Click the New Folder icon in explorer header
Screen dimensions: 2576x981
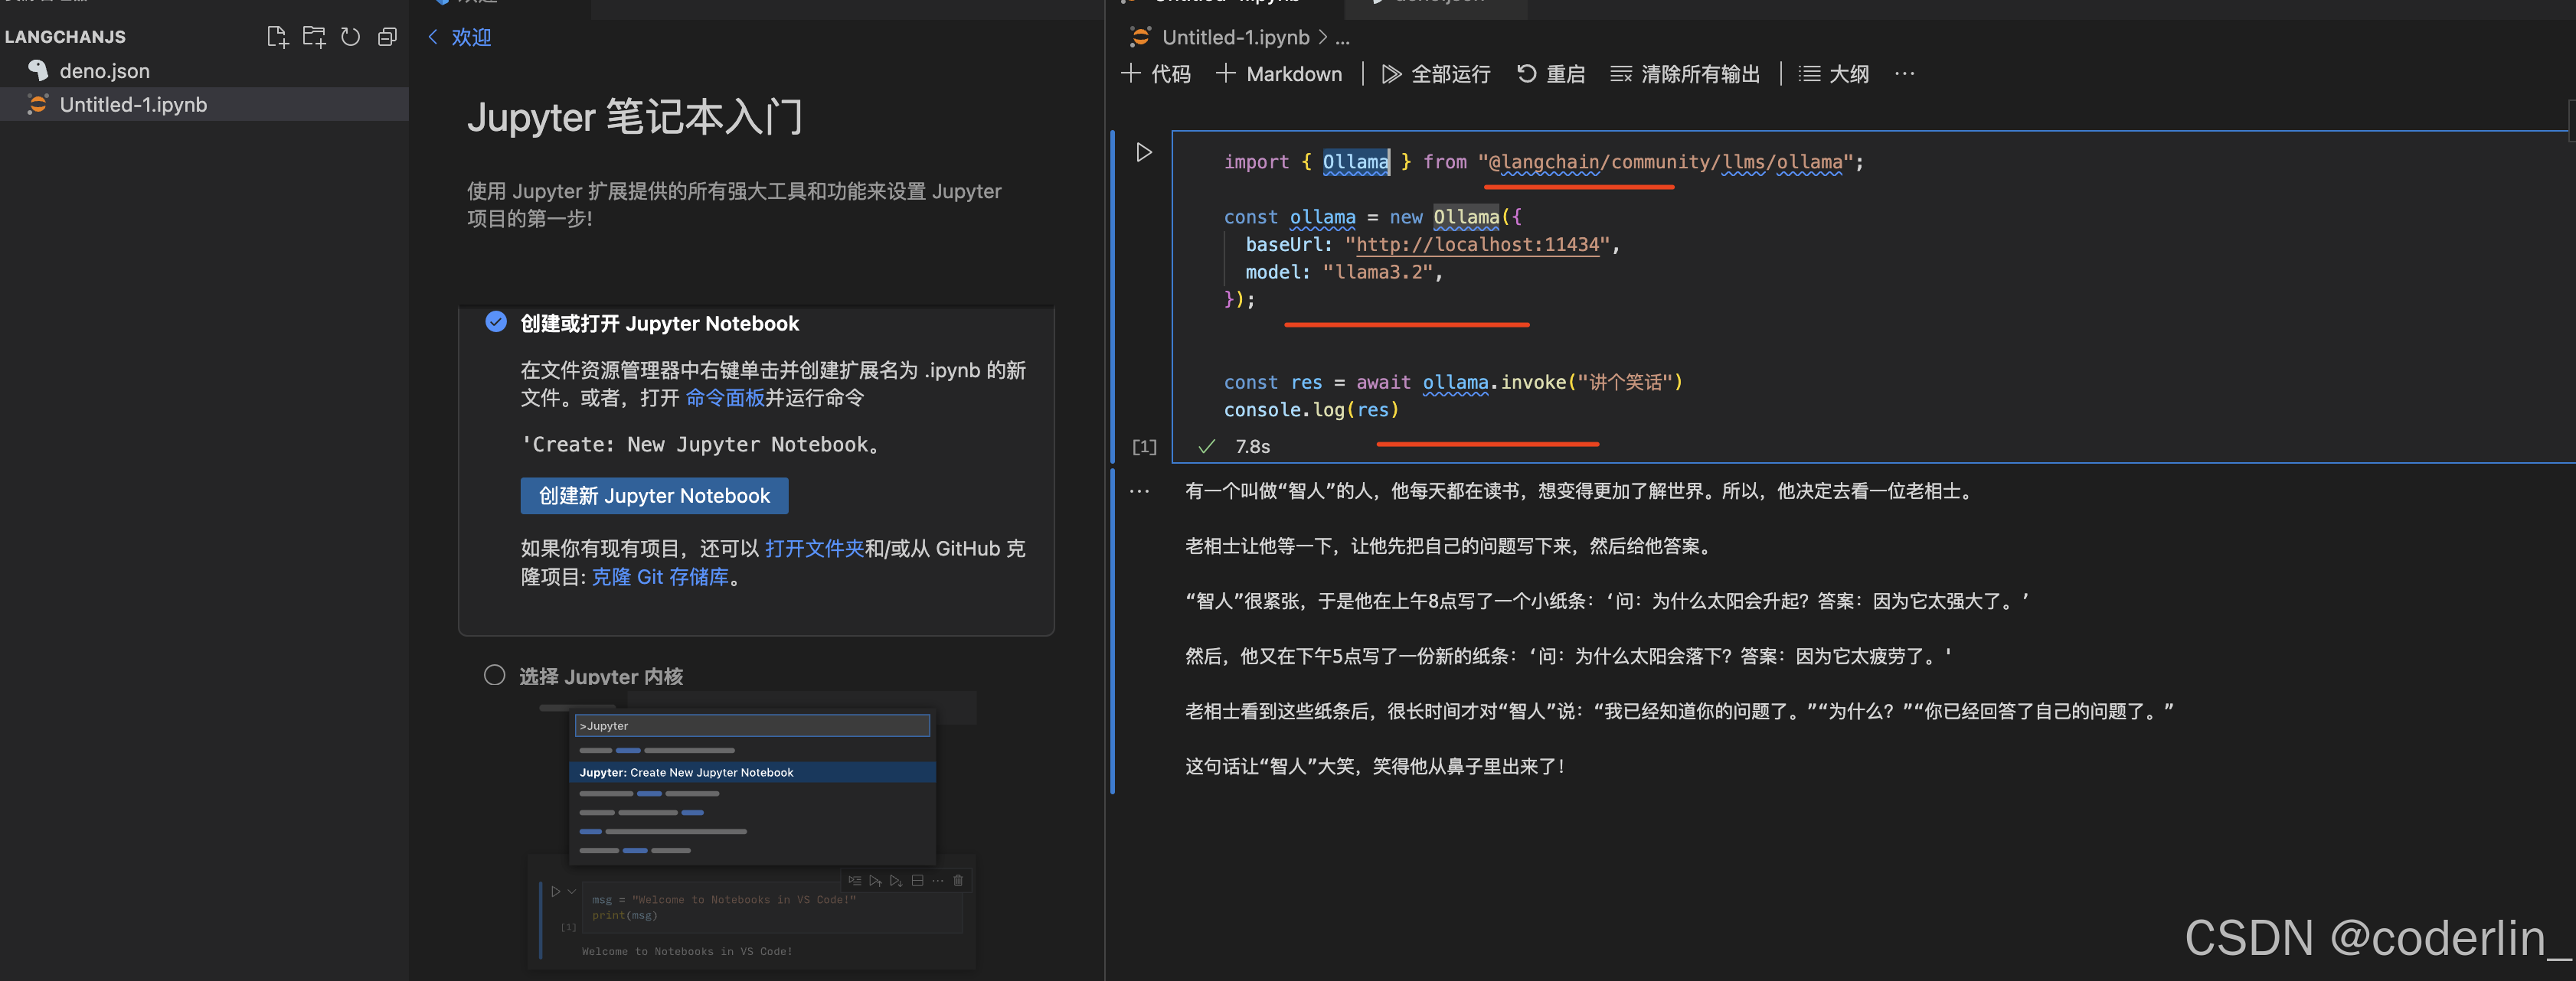pyautogui.click(x=314, y=37)
